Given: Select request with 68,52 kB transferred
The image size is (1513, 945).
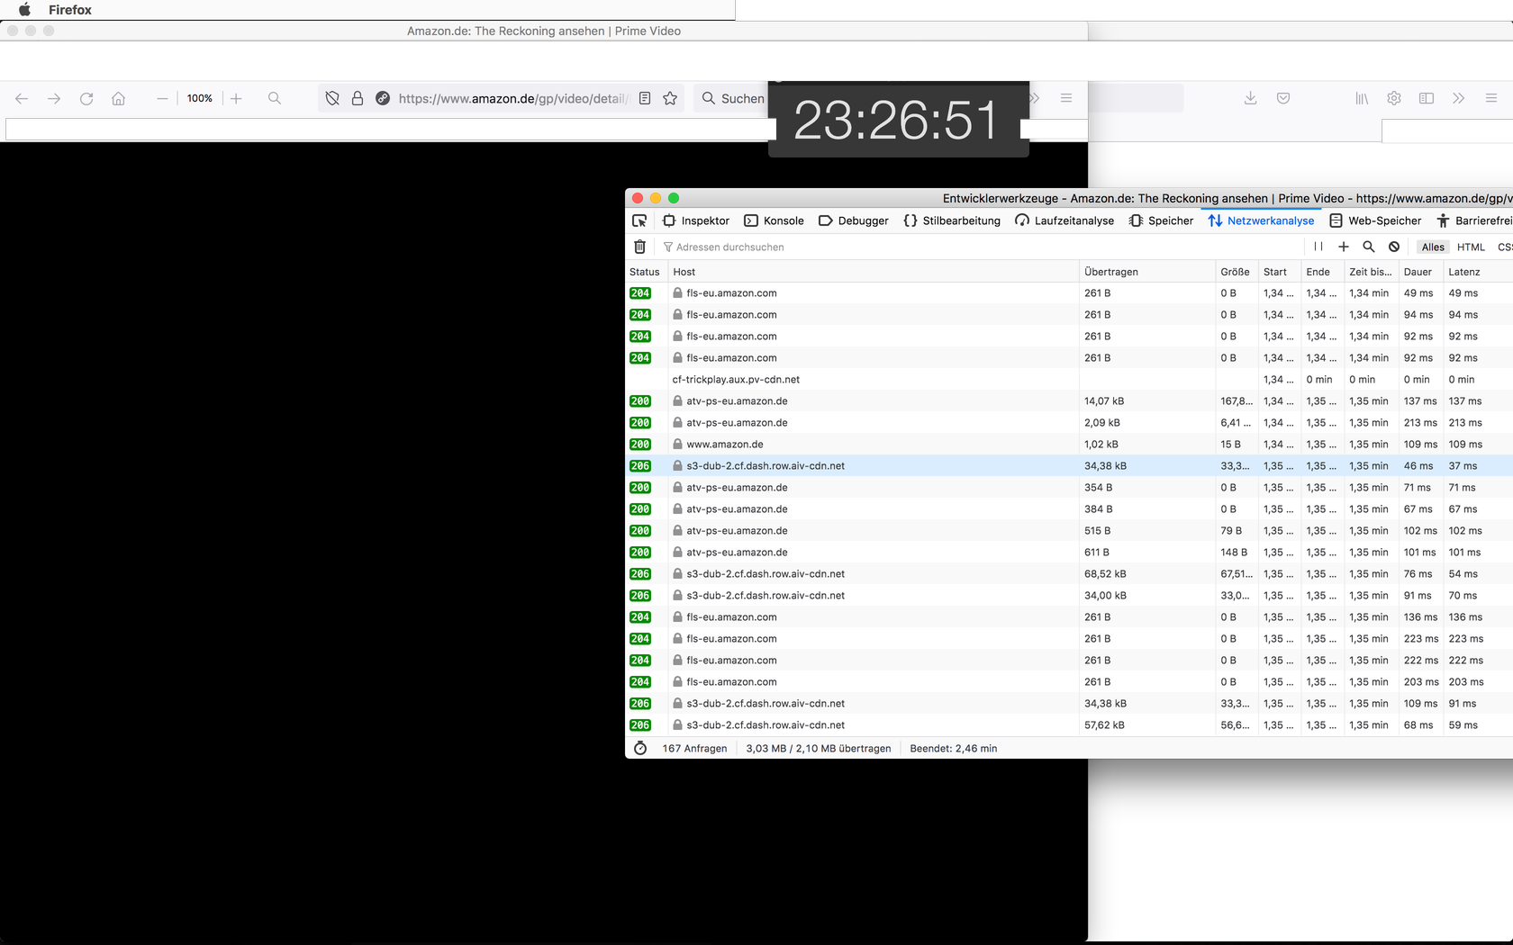Looking at the screenshot, I should pos(1069,574).
